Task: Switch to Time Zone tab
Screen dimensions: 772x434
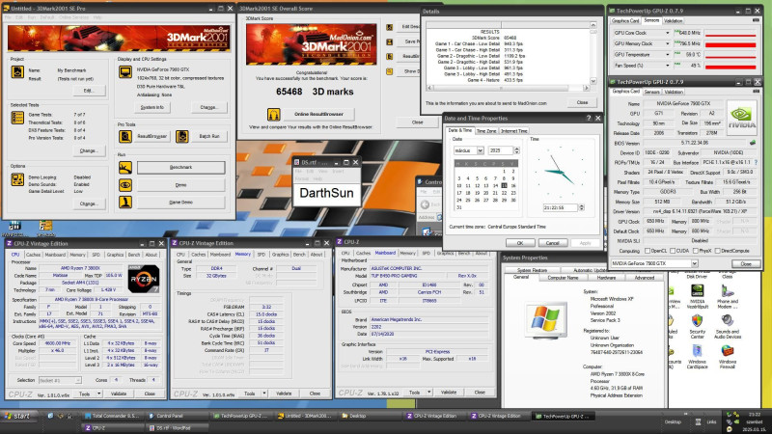Action: 486,131
